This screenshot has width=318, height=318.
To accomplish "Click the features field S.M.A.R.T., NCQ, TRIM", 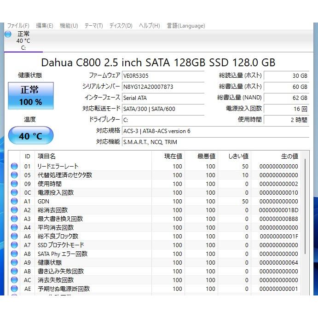I will point(215,142).
